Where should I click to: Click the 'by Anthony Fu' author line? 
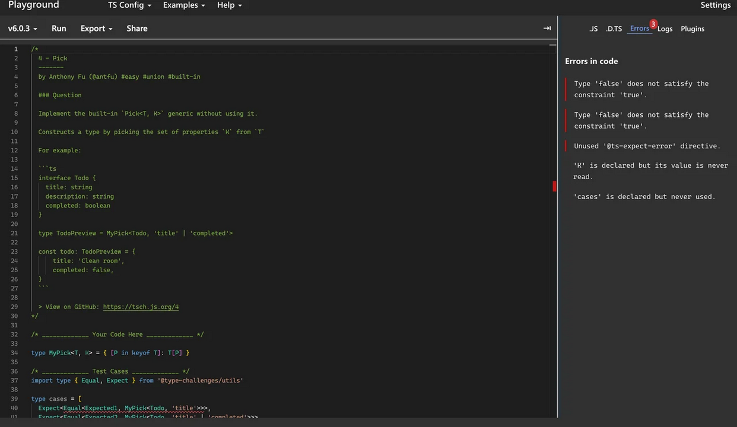tap(119, 77)
